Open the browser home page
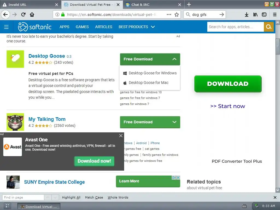 [x=32, y=14]
